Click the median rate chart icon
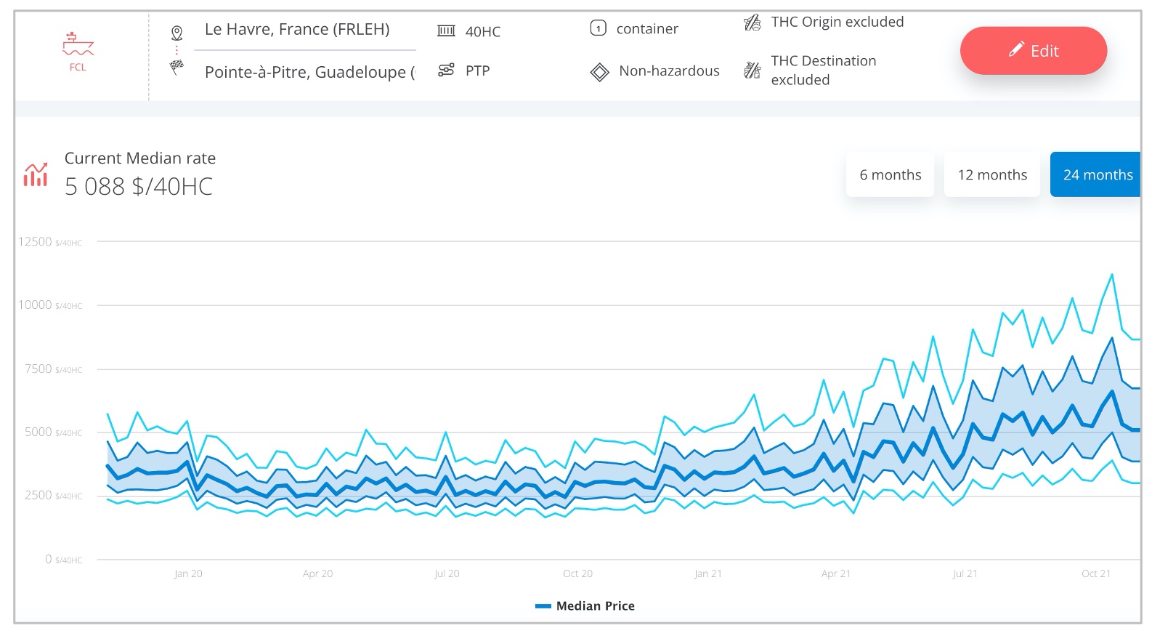 point(36,174)
